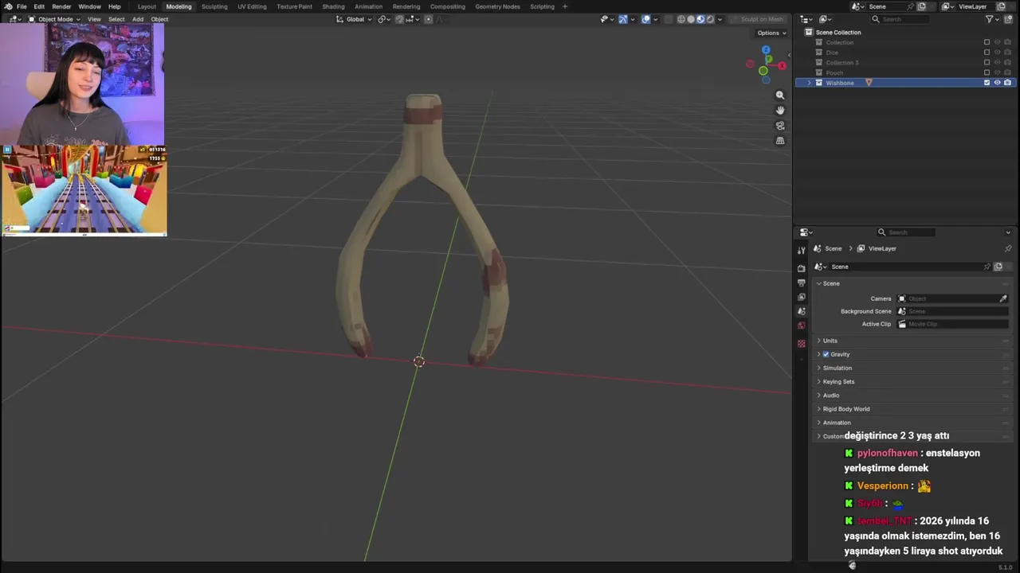The height and width of the screenshot is (573, 1020).
Task: Select wireframe viewport shading
Action: tap(681, 19)
